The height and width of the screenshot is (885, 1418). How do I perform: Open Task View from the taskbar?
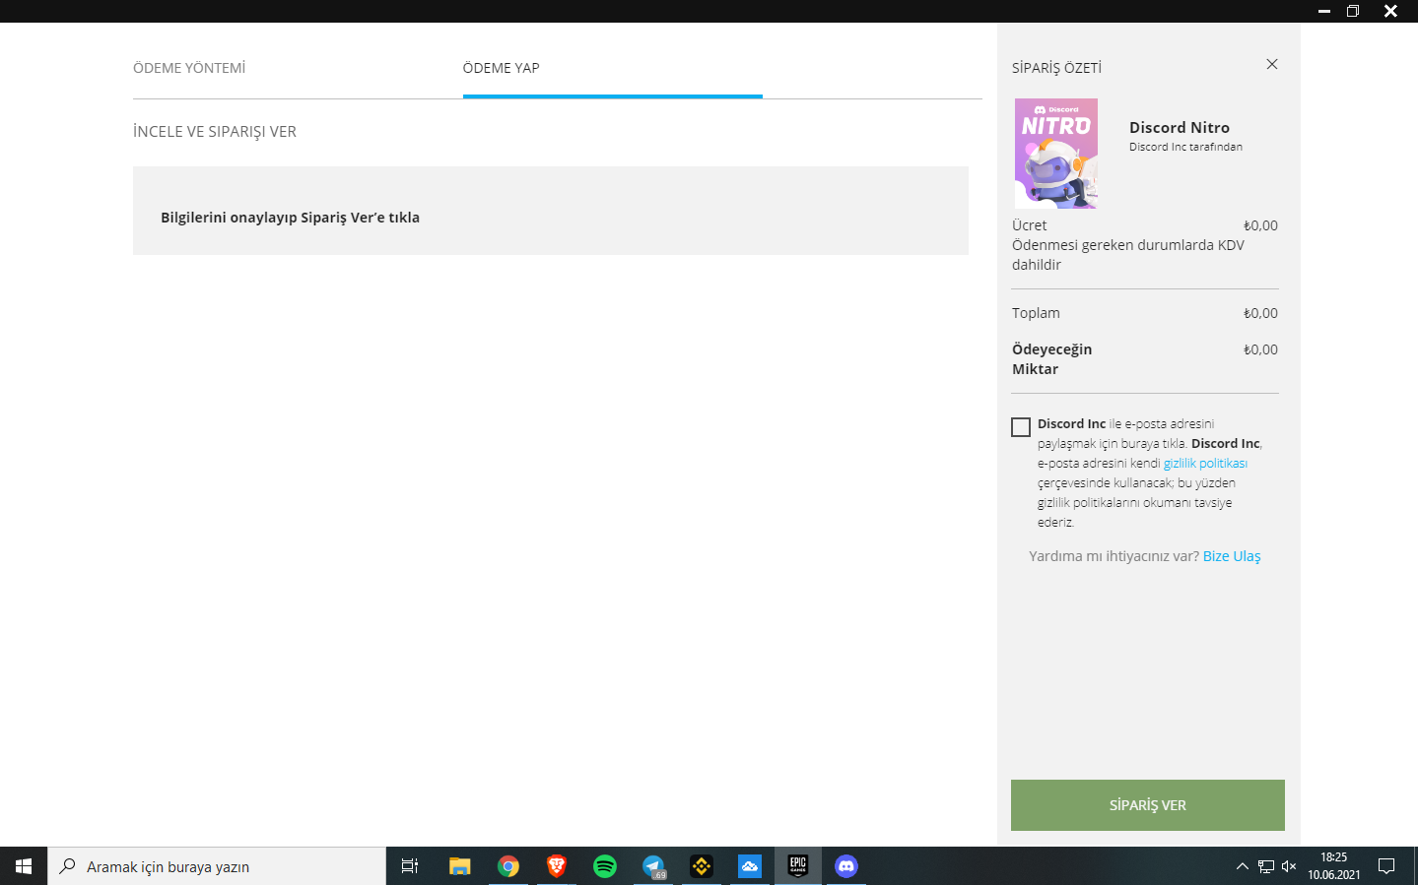[410, 866]
